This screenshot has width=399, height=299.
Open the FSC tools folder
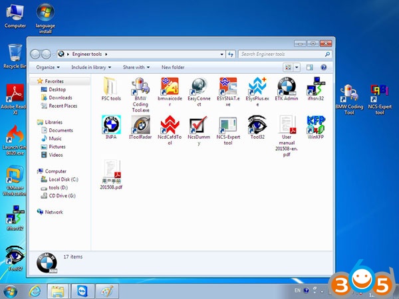[111, 89]
